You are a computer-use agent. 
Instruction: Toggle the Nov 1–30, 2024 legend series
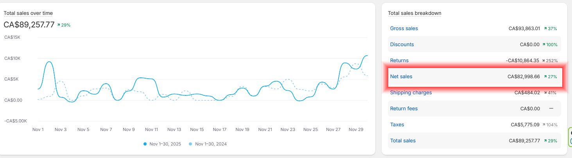click(210, 144)
